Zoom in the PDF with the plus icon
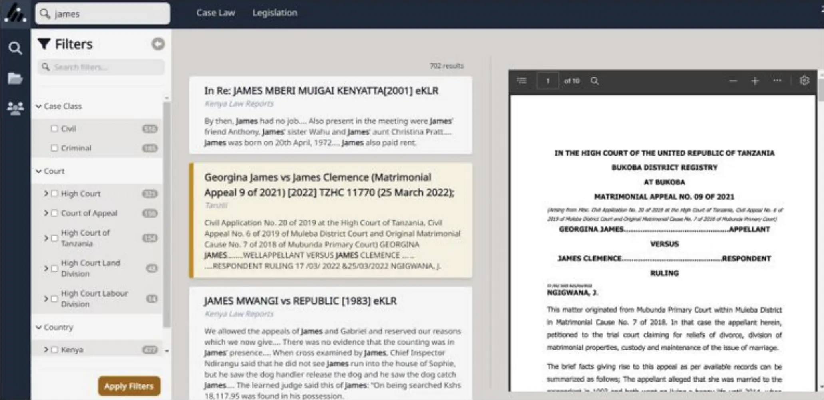This screenshot has height=400, width=824. click(x=755, y=81)
